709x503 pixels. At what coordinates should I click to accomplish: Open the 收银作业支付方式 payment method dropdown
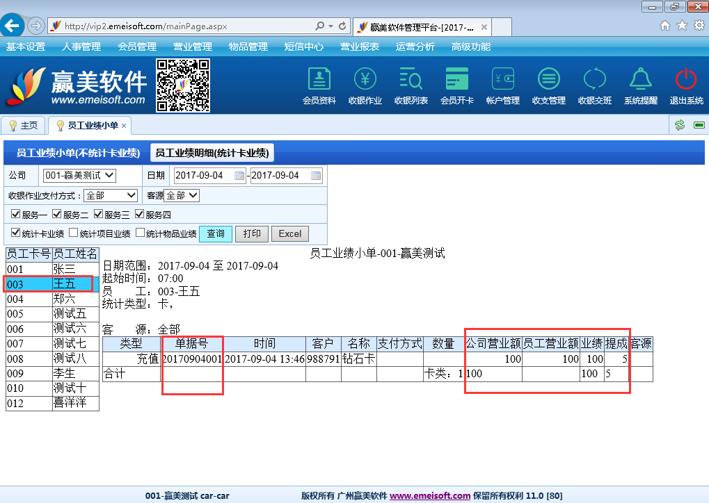pos(111,196)
